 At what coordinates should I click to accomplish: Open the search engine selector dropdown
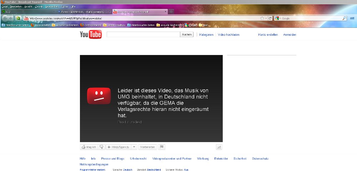pyautogui.click(x=280, y=19)
